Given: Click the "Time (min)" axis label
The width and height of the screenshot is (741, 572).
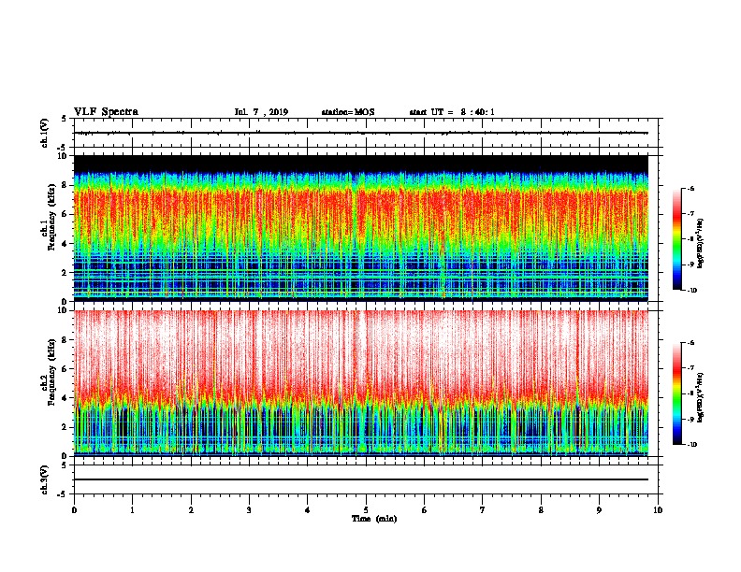Looking at the screenshot, I should coord(374,519).
